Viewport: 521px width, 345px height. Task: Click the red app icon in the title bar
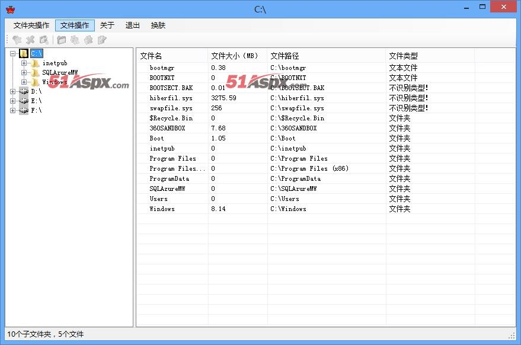[x=11, y=9]
